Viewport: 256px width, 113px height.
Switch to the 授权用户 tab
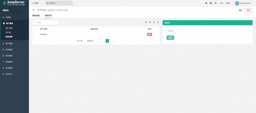tap(49, 16)
